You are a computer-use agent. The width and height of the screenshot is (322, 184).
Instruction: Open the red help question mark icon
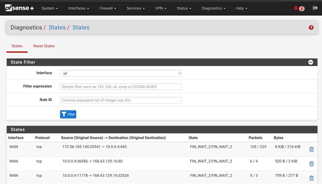click(x=311, y=27)
